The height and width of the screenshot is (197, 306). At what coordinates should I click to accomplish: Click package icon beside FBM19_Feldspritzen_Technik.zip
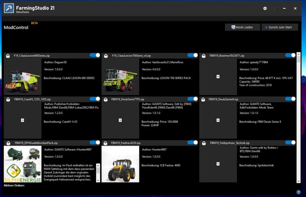(203, 143)
